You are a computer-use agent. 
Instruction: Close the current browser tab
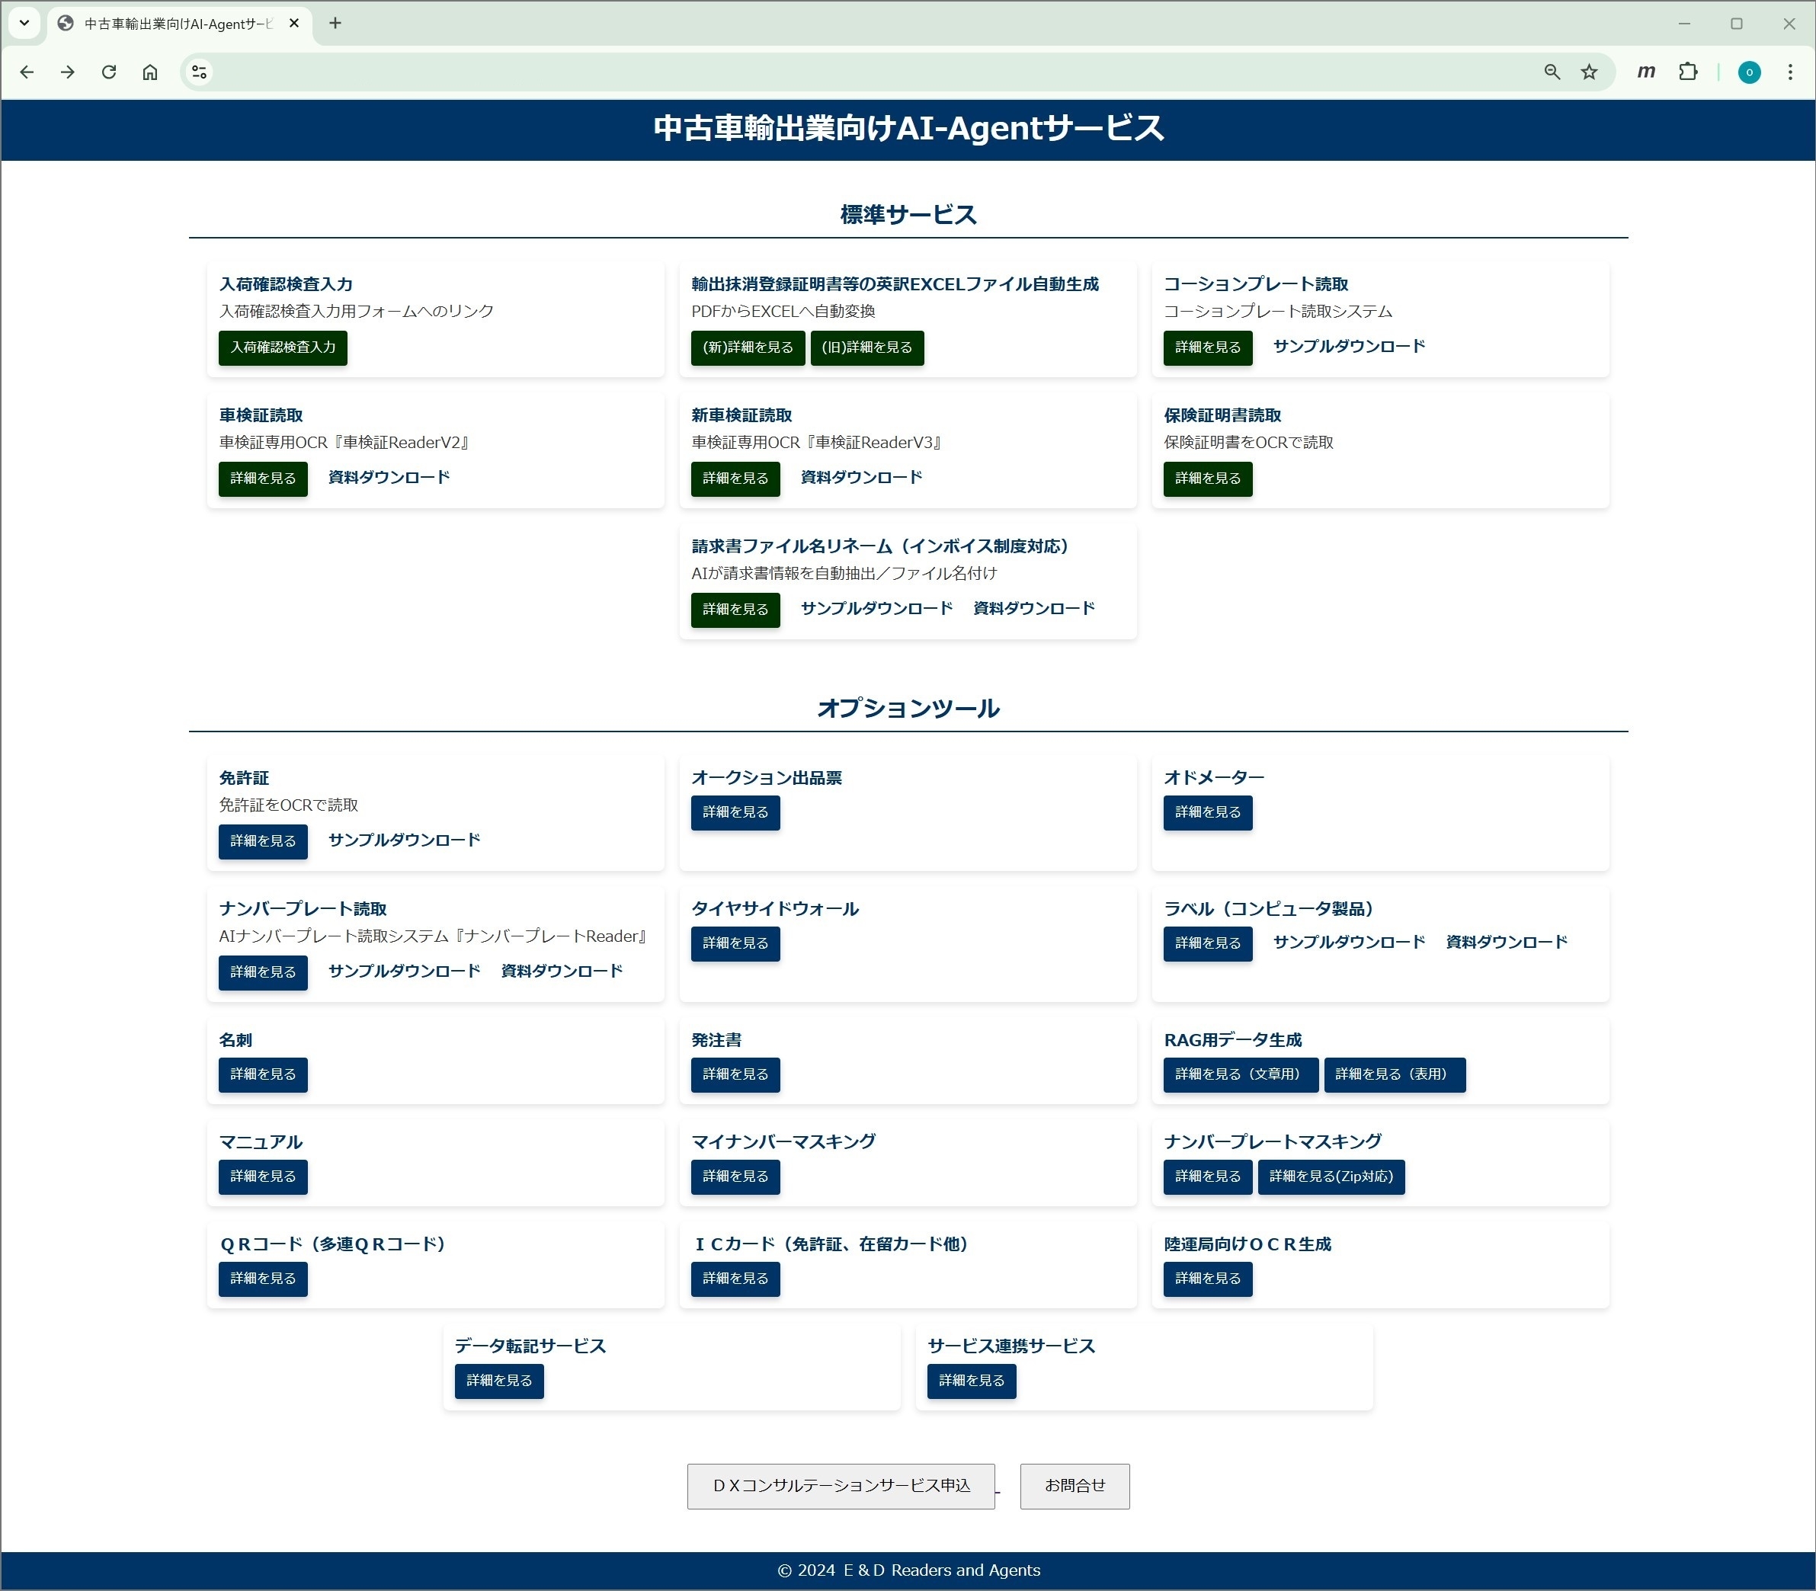294,24
